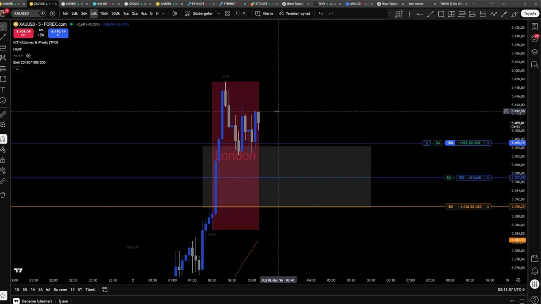541x304 pixels.
Task: Select the 15dk timeframe
Action: (x=104, y=14)
